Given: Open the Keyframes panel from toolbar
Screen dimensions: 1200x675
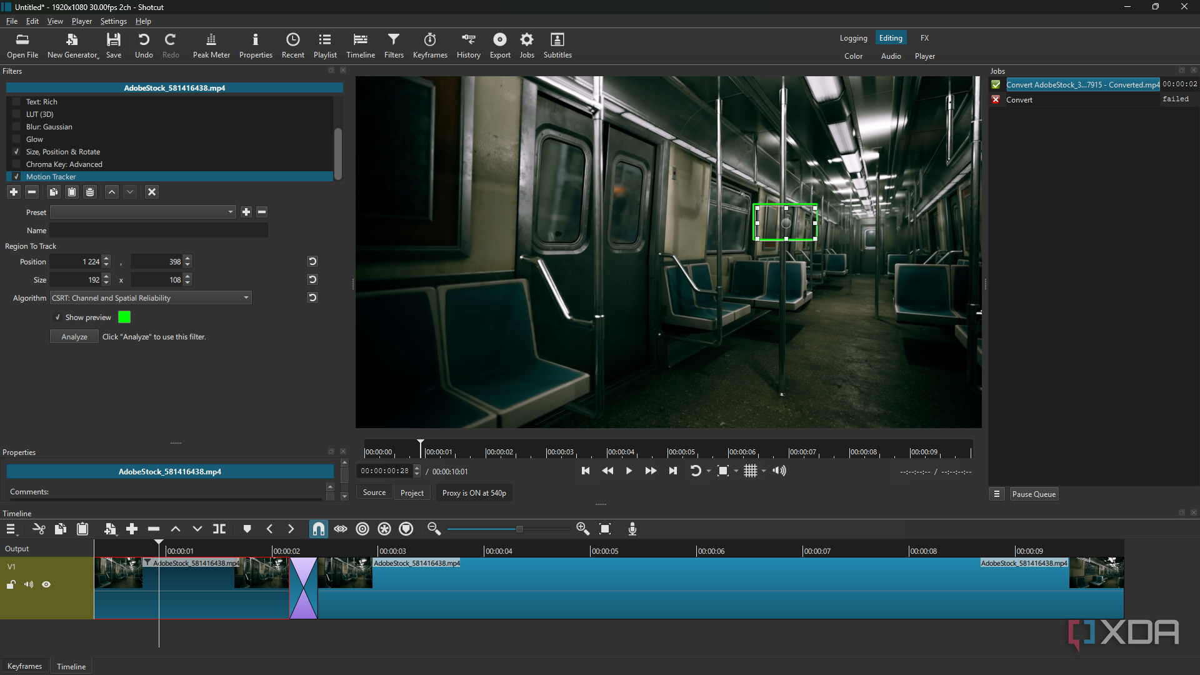Looking at the screenshot, I should 430,46.
